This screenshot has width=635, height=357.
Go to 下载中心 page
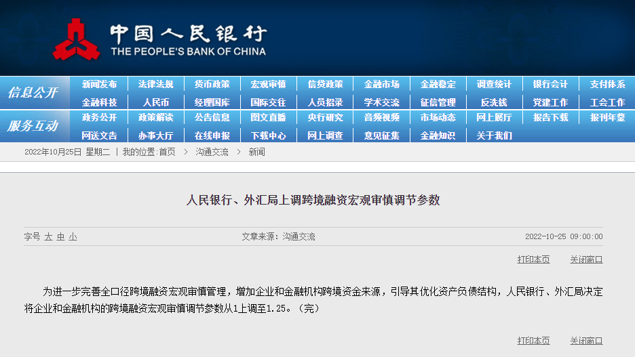point(268,135)
